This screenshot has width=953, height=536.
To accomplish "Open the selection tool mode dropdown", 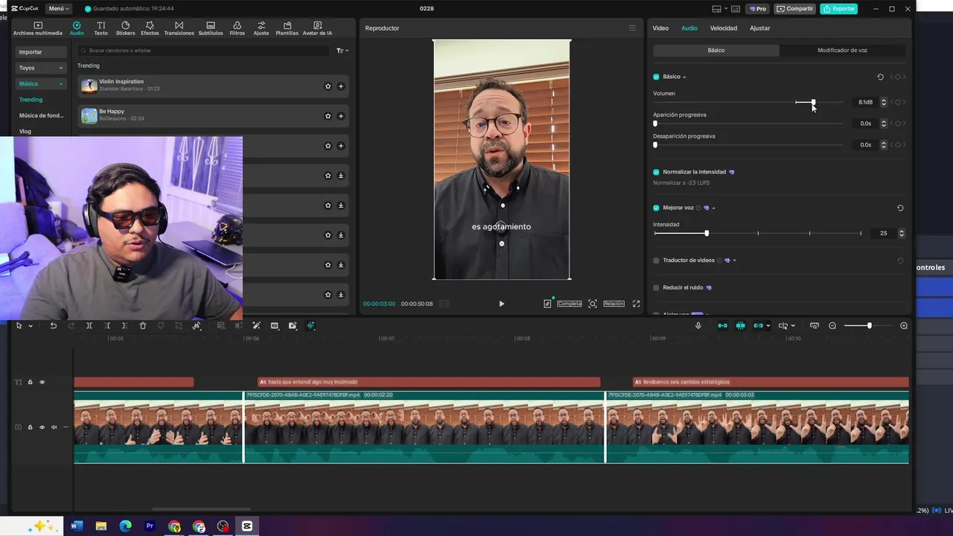I will point(31,326).
